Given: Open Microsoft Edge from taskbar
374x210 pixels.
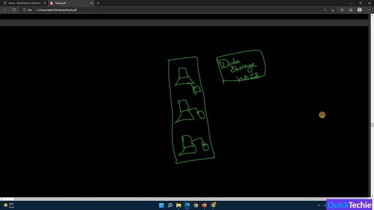Looking at the screenshot, I should tap(187, 205).
